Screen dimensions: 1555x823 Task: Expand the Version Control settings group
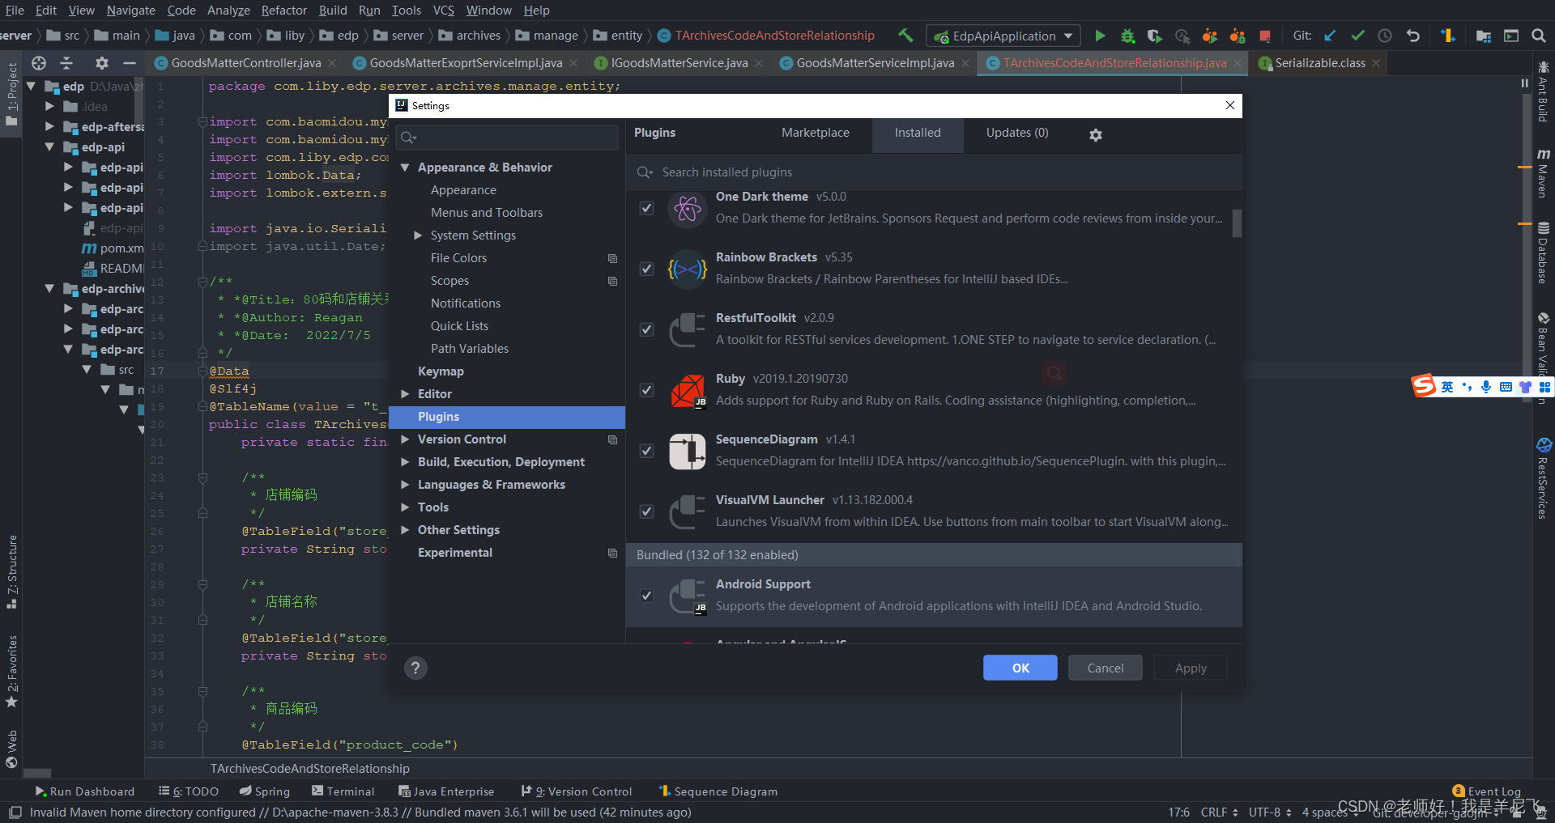click(x=405, y=439)
